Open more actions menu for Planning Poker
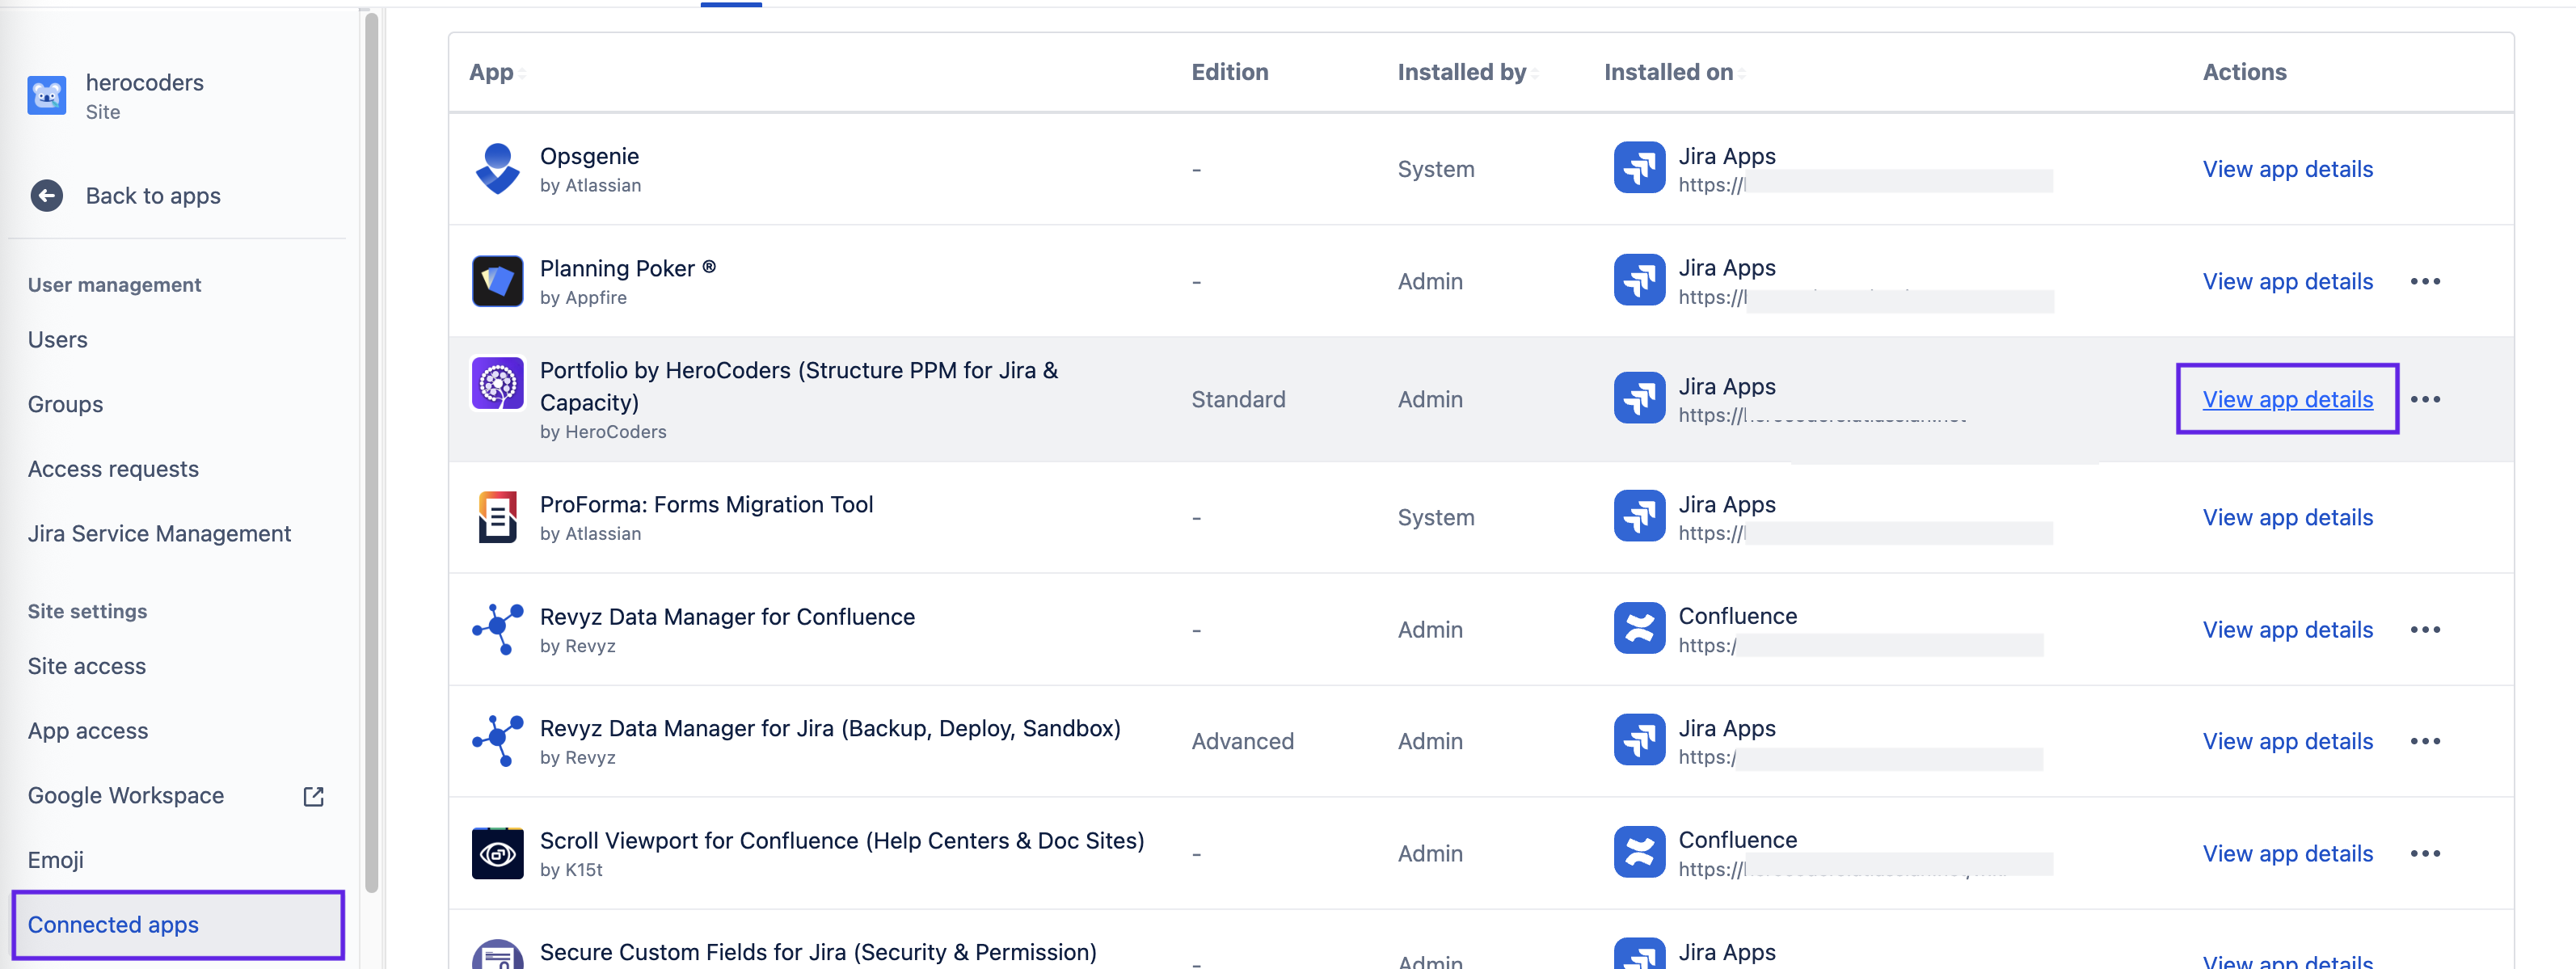The height and width of the screenshot is (969, 2576). pos(2424,281)
